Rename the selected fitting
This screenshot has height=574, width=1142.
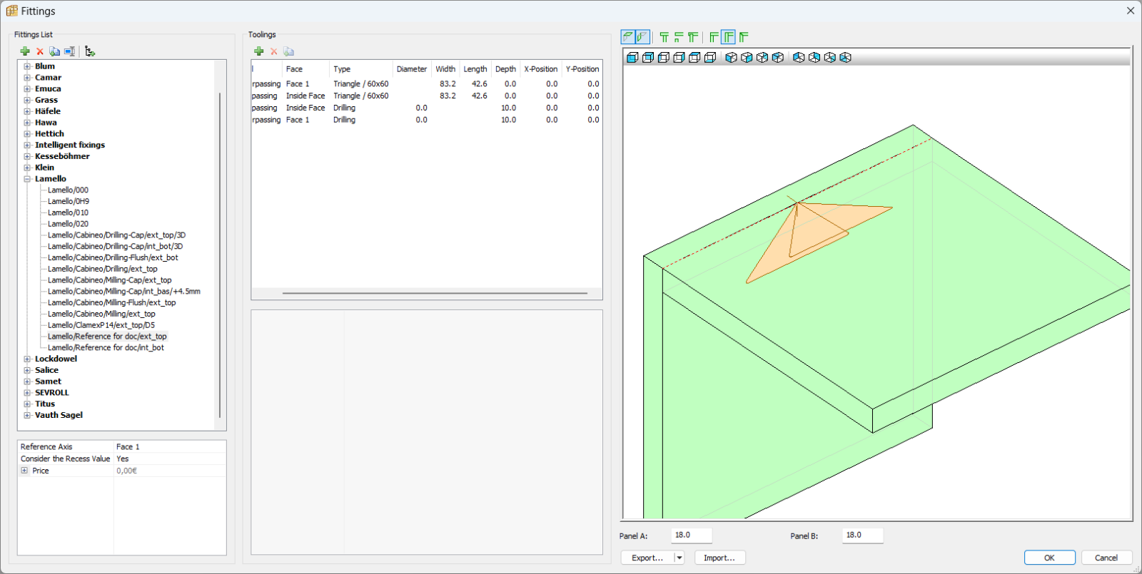(x=69, y=51)
